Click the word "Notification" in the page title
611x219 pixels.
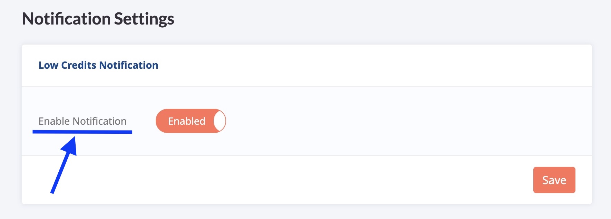click(66, 19)
